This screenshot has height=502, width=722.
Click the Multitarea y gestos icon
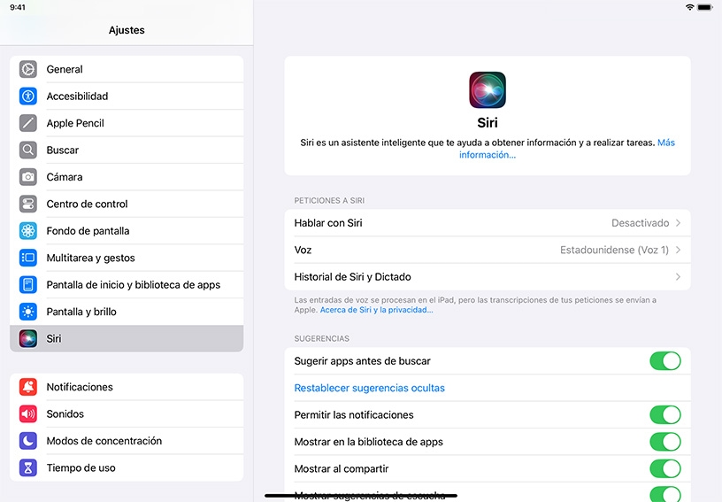[x=28, y=258]
